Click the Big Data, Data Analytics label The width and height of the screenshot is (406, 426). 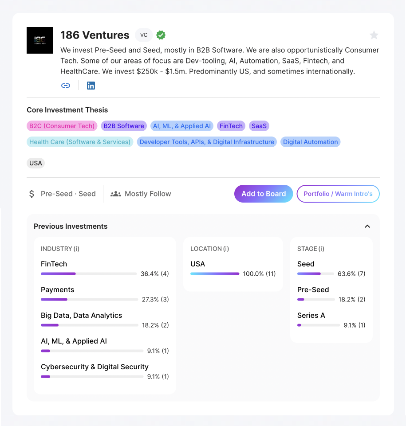tap(81, 316)
